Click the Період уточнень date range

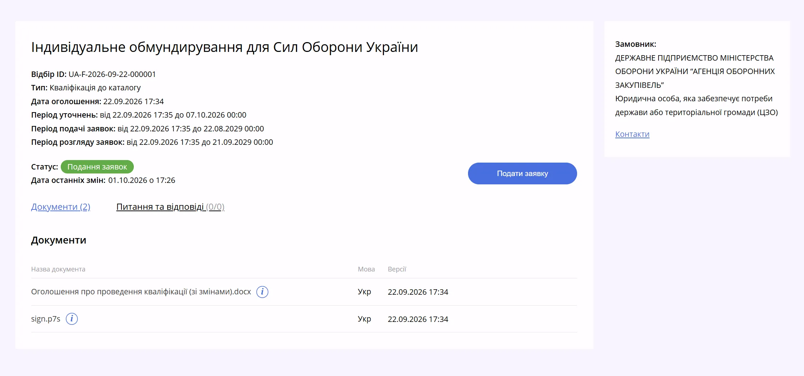[x=173, y=115]
